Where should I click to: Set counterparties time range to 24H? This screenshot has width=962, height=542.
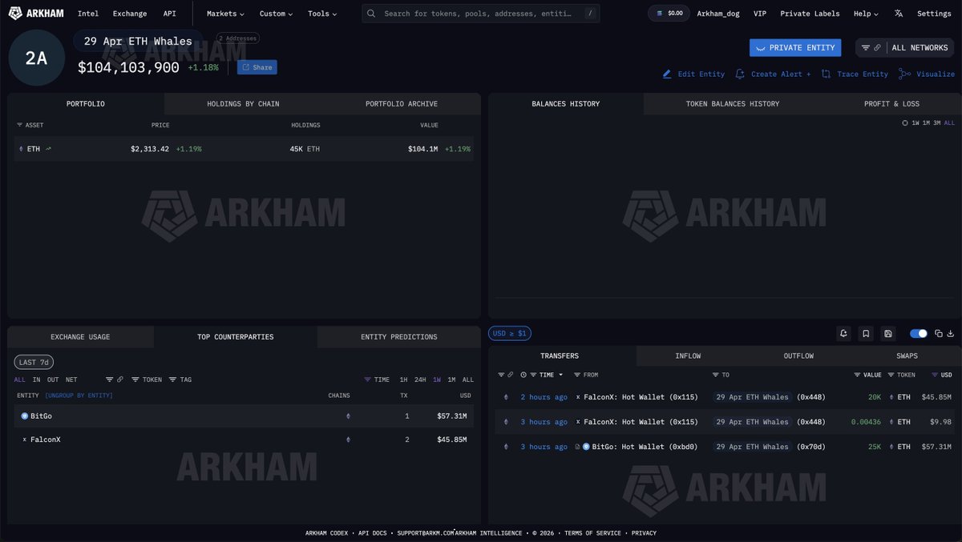tap(420, 379)
